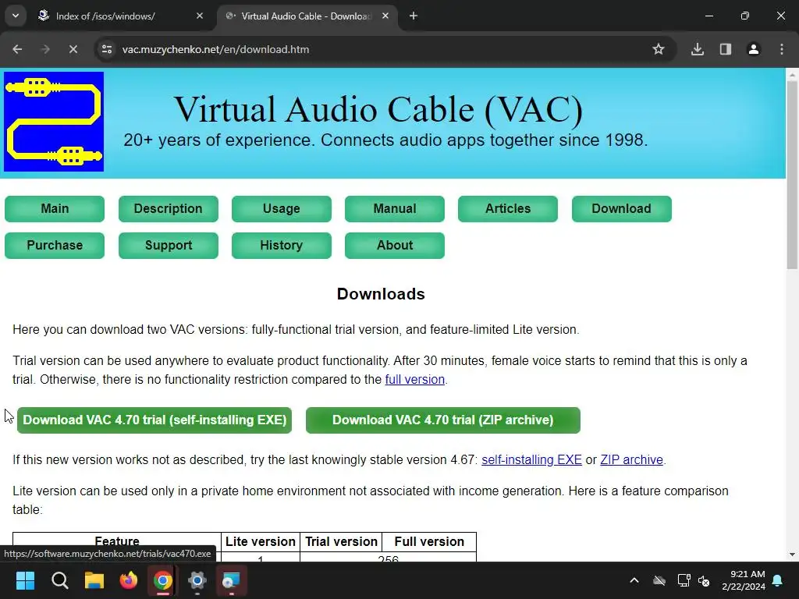Viewport: 799px width, 599px height.
Task: Open the About navigation button
Action: (394, 246)
